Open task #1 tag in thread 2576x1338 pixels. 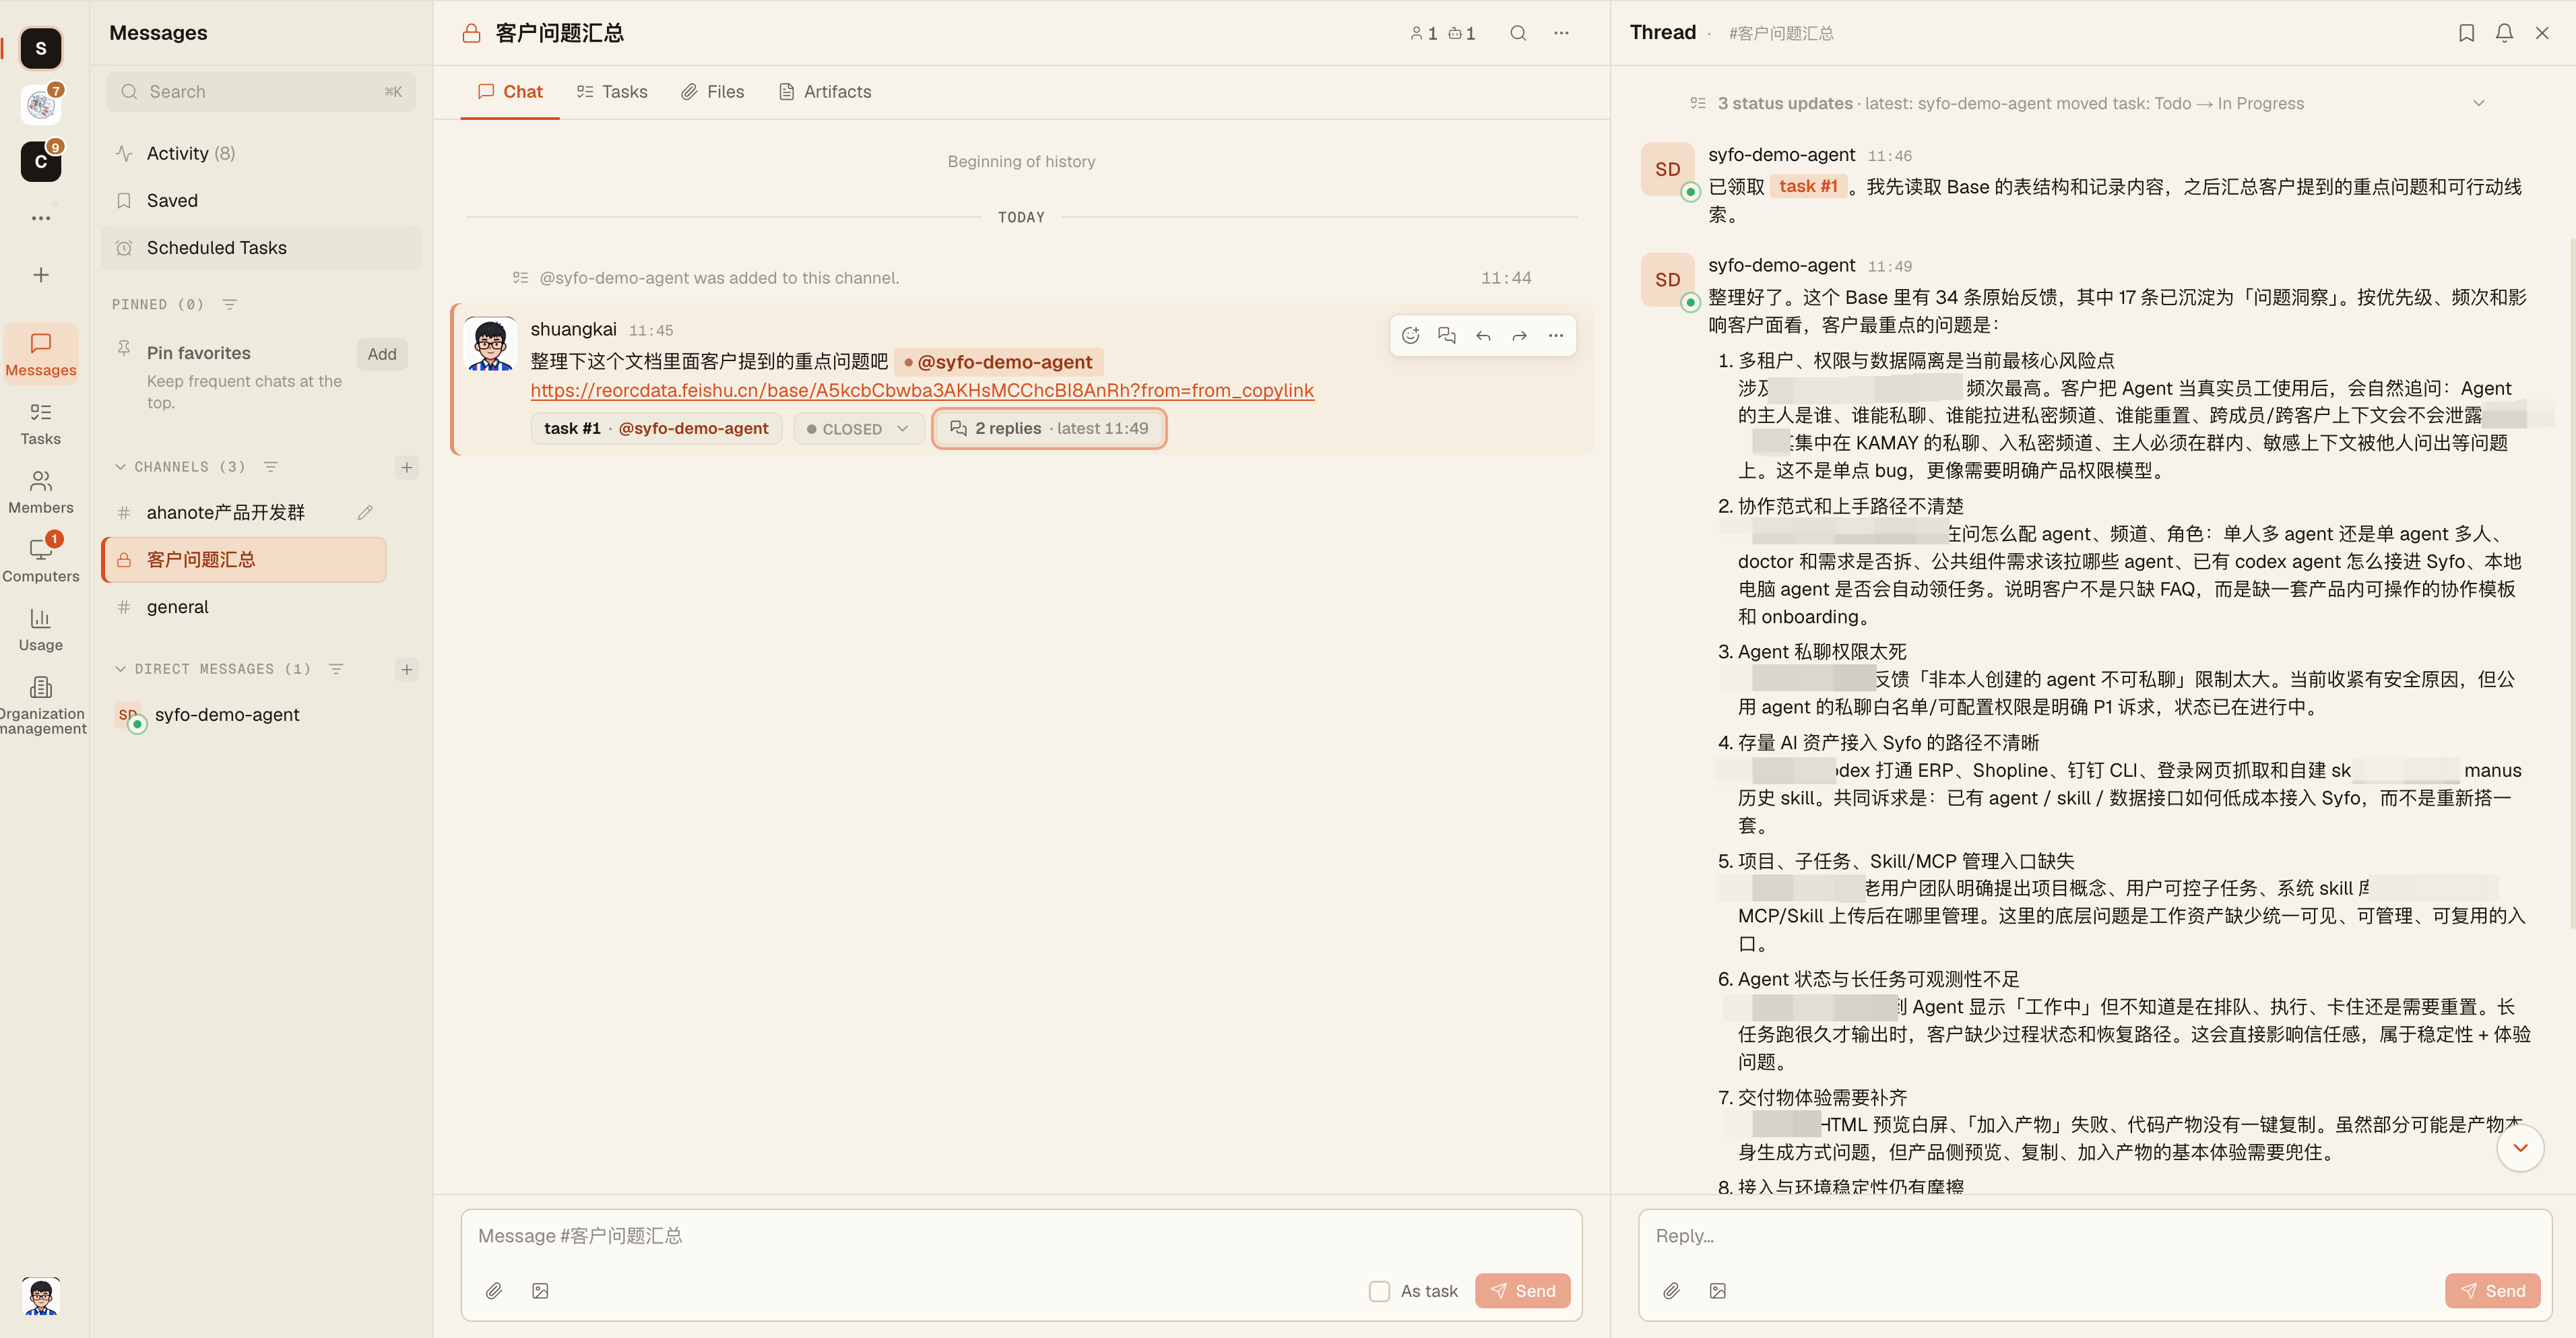pyautogui.click(x=1808, y=186)
